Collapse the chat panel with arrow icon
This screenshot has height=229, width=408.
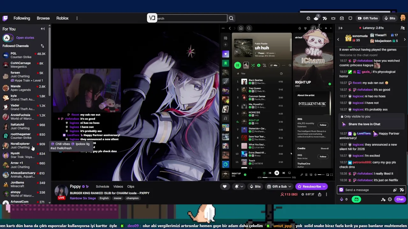pos(340,28)
